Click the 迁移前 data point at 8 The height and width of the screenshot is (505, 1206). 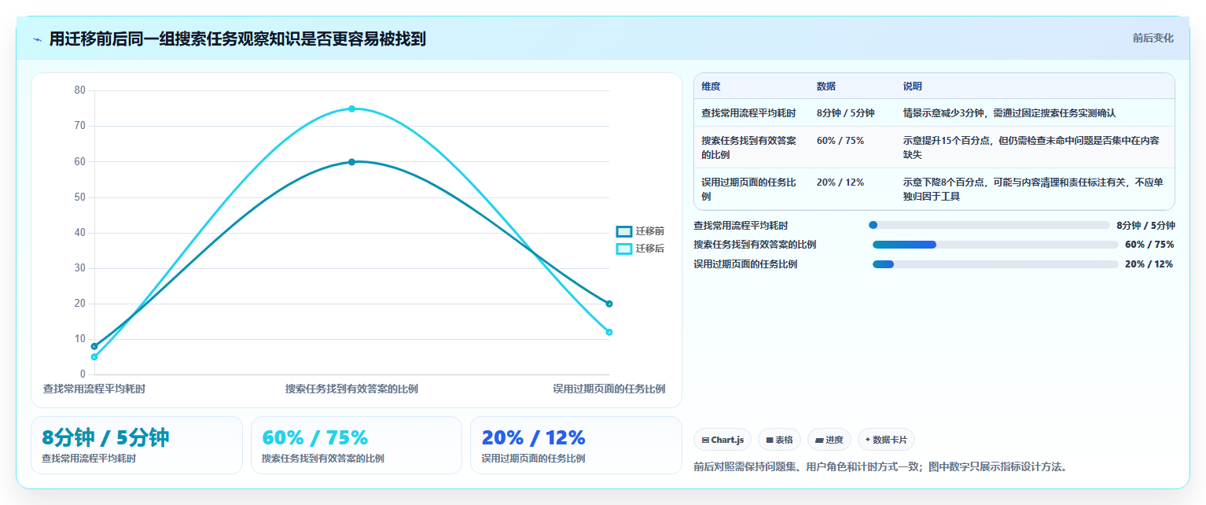94,346
